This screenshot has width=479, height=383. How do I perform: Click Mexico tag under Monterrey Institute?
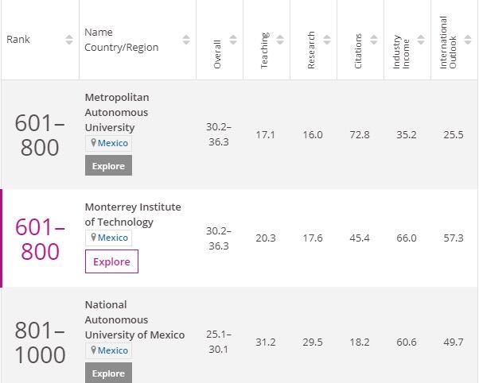pos(112,238)
